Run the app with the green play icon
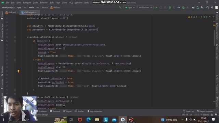The height and width of the screenshot is (123, 219). point(156,8)
